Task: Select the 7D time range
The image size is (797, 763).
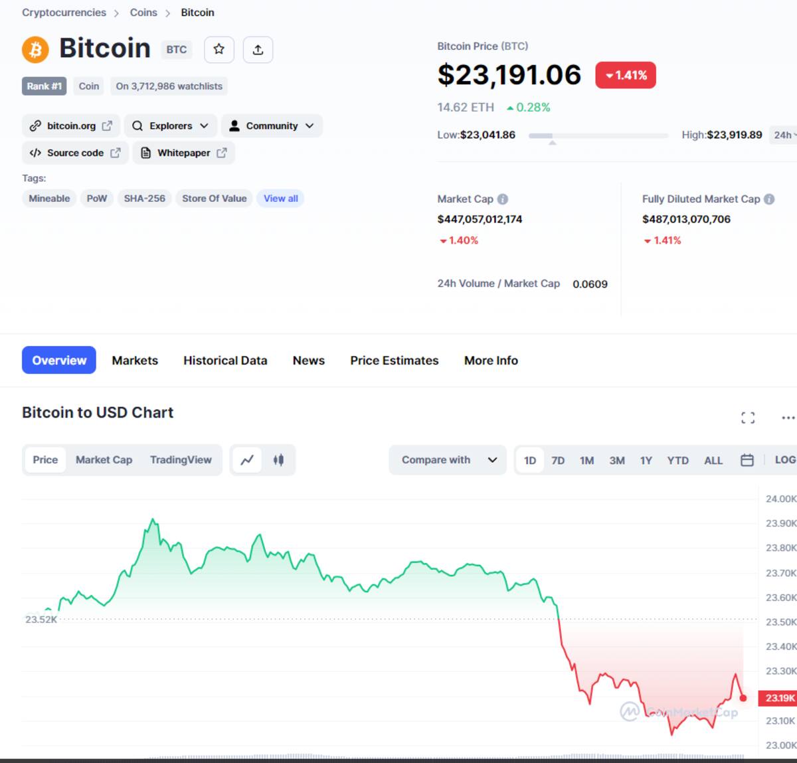Action: [x=558, y=460]
